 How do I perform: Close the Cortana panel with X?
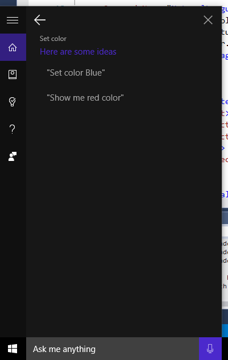208,20
